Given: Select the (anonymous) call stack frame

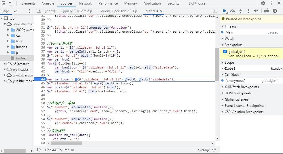Looking at the screenshot, I should (x=251, y=81).
